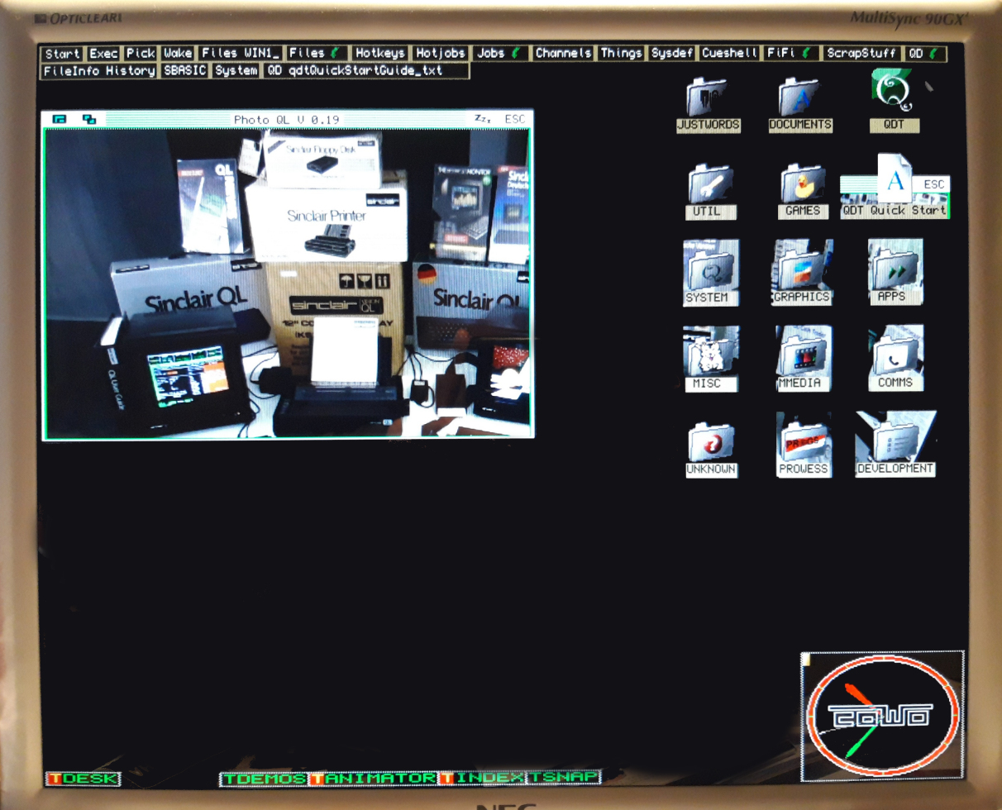Click the Photo QL V 0.19 title
Image resolution: width=1002 pixels, height=810 pixels.
[x=286, y=120]
